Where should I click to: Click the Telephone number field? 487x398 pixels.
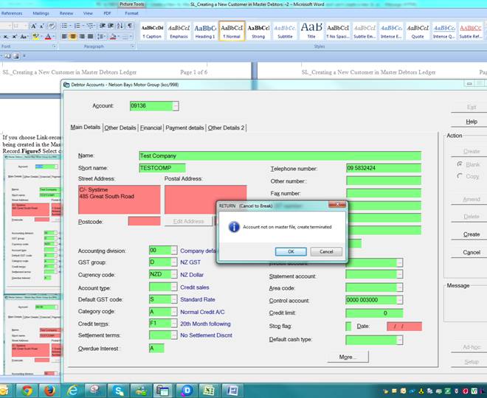(x=384, y=168)
